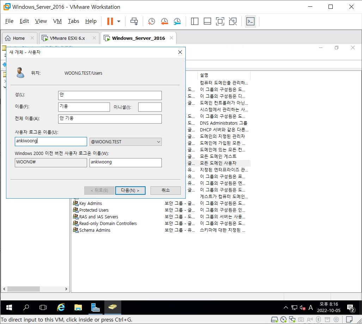The width and height of the screenshot is (362, 324).
Task: Click the VMware network adapter status icon
Action: pos(292,319)
